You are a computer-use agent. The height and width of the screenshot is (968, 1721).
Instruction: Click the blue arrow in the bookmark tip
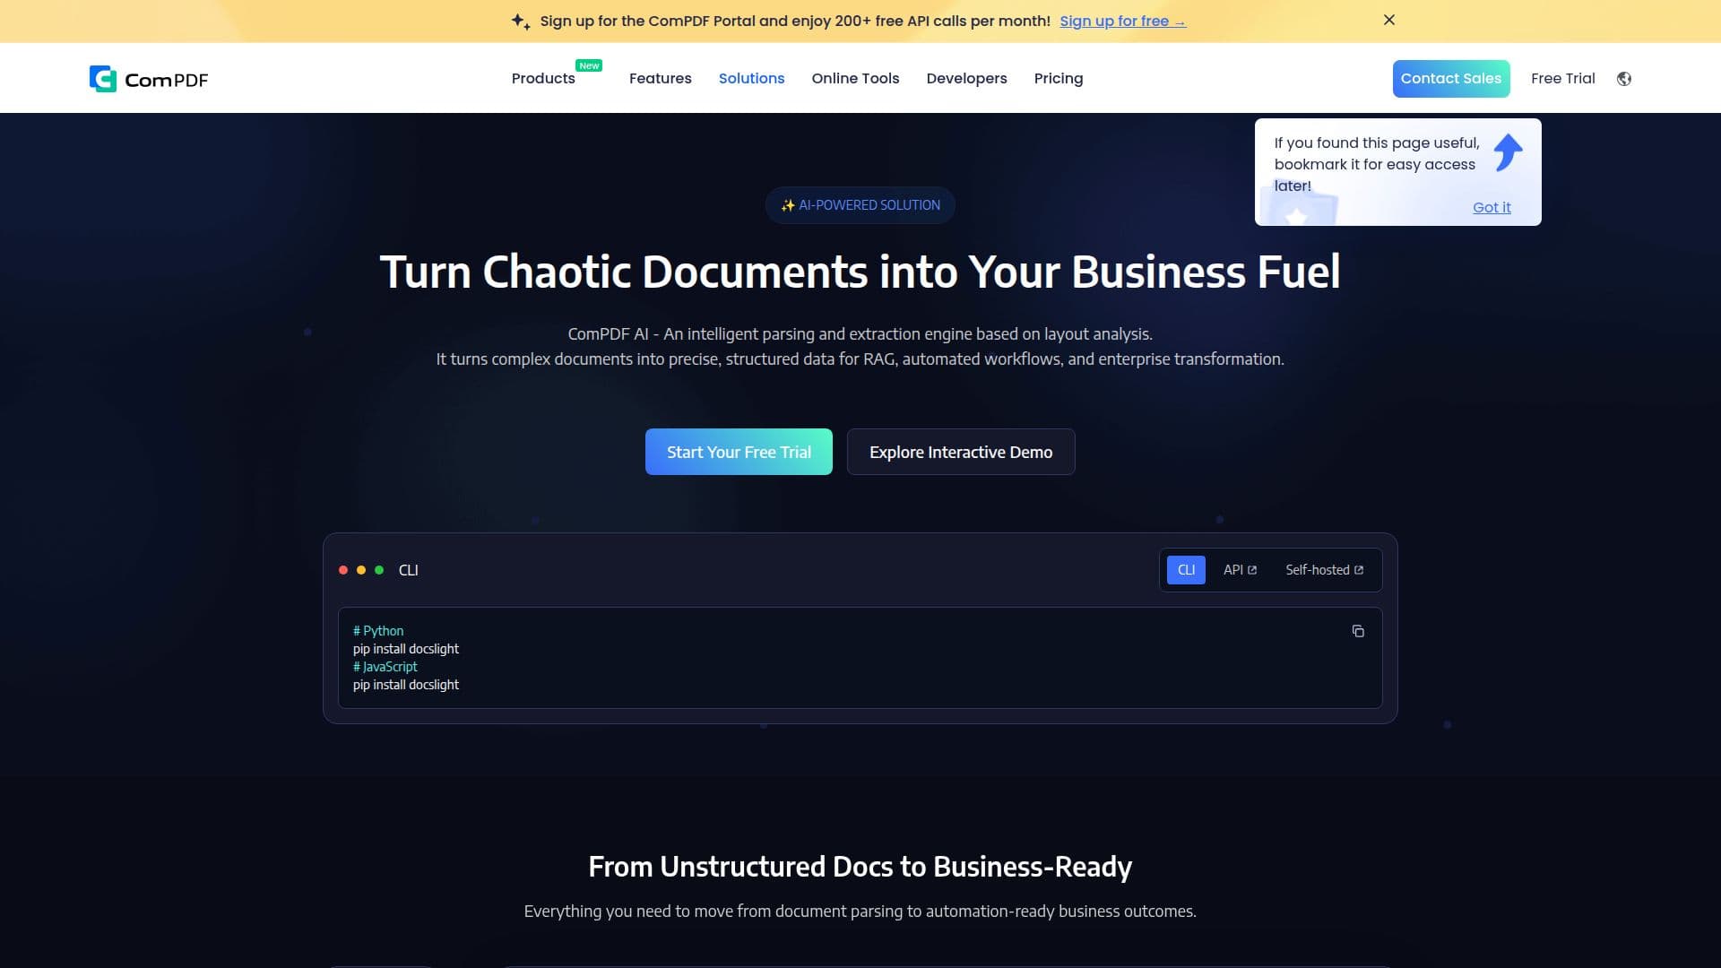click(1508, 152)
